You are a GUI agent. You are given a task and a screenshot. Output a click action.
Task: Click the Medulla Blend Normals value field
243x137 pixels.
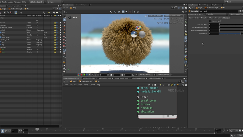(213, 31)
